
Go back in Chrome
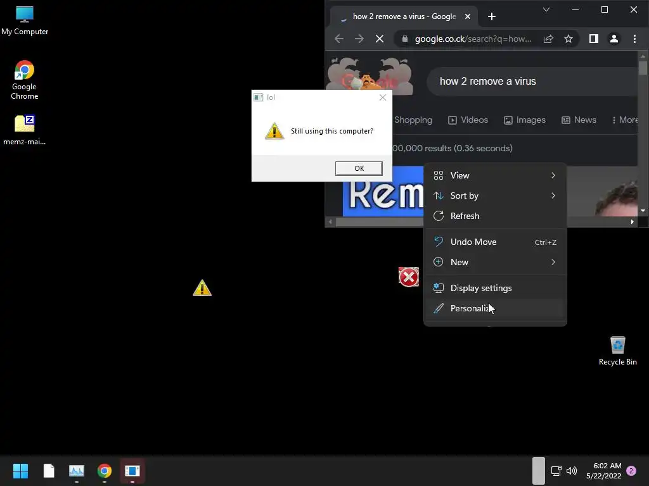(x=339, y=39)
